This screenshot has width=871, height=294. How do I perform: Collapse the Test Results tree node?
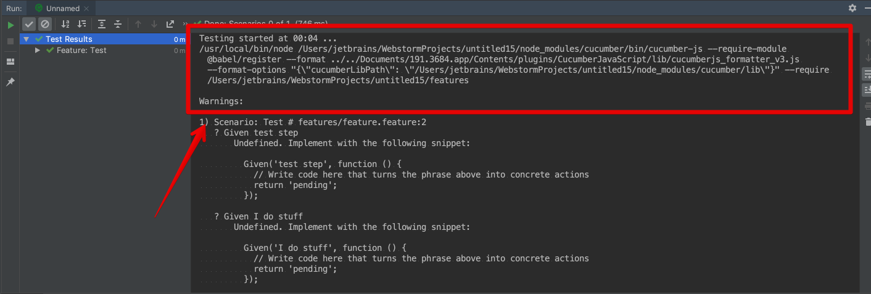point(26,39)
